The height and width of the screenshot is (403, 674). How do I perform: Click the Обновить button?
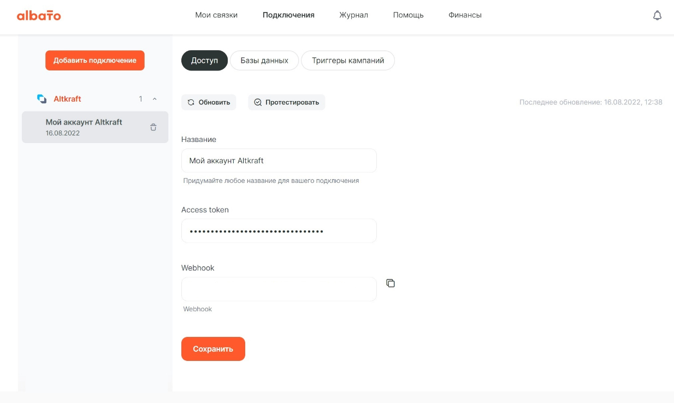pyautogui.click(x=209, y=102)
